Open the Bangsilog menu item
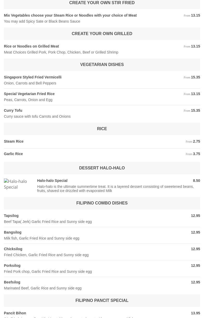Image resolution: width=204 pixels, height=318 pixels. [13, 232]
